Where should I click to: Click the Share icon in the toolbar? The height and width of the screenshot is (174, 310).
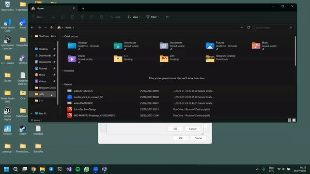coord(92,17)
